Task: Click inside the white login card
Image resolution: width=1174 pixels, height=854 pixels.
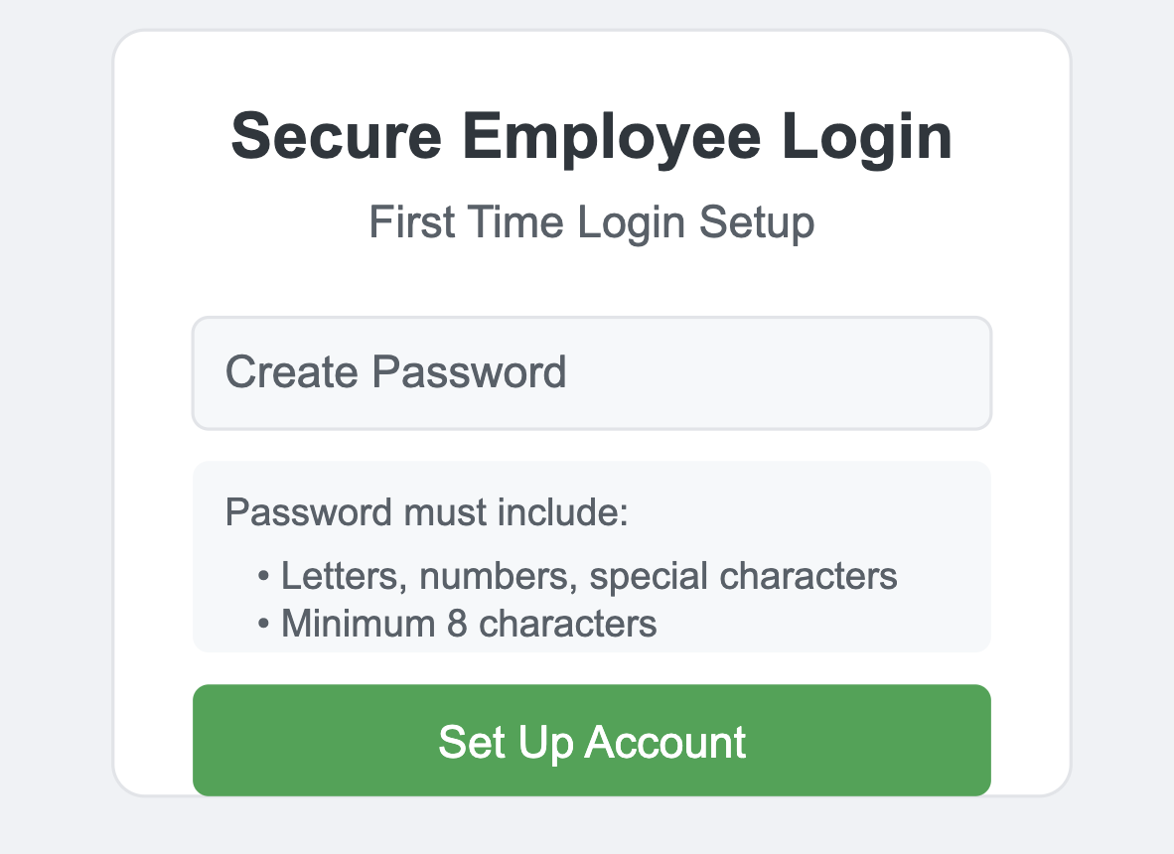Action: tap(592, 278)
